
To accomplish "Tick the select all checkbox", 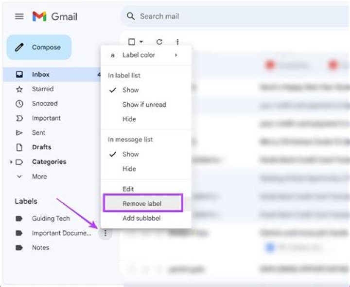I will point(132,42).
